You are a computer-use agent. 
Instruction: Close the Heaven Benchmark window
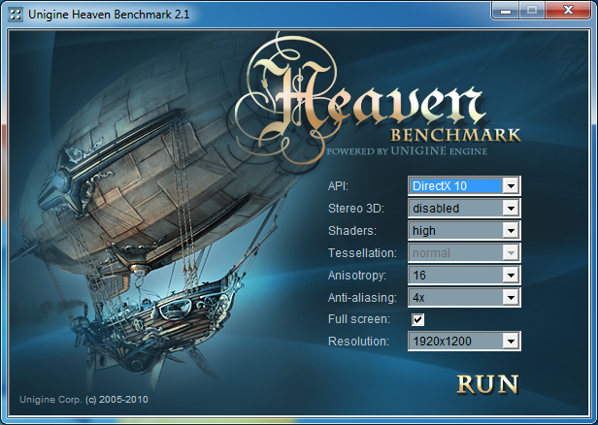[x=568, y=10]
